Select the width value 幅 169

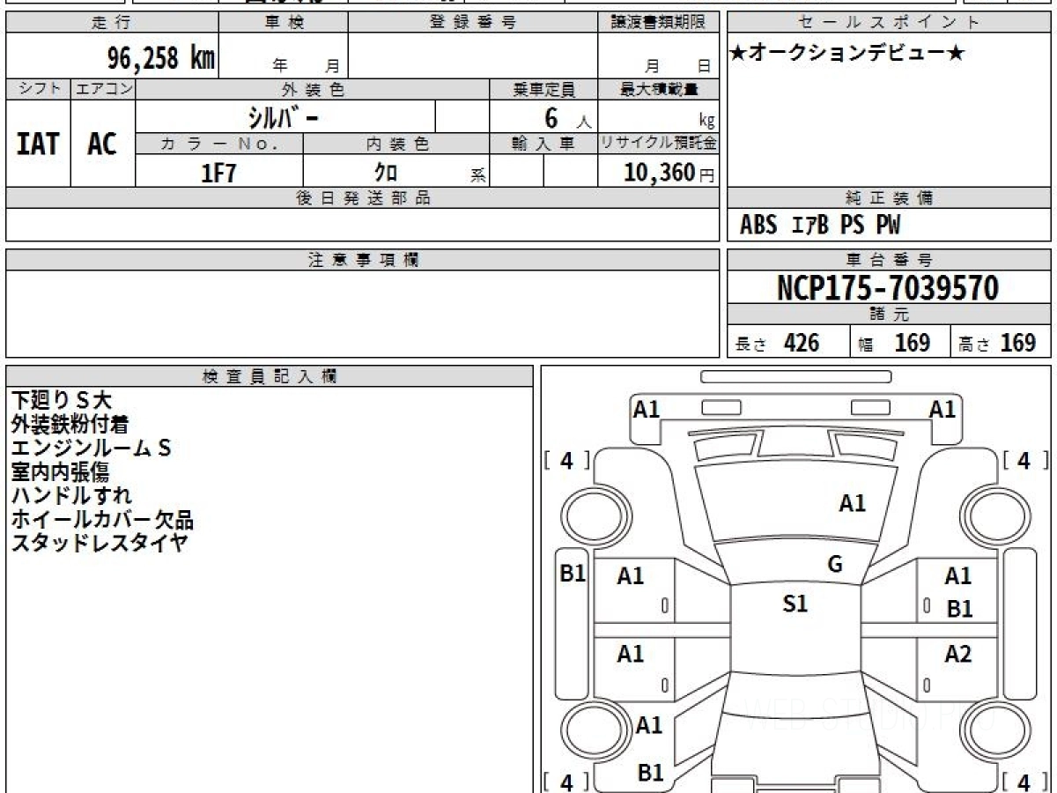[895, 343]
